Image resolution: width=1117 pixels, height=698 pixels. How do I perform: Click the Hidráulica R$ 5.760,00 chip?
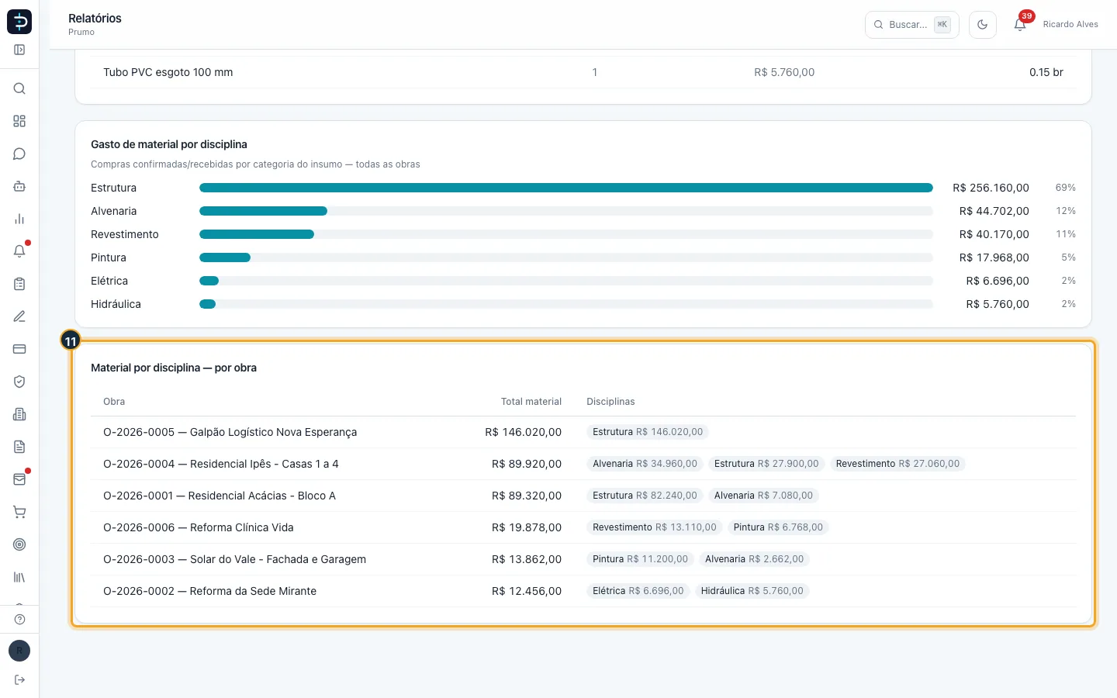(752, 591)
